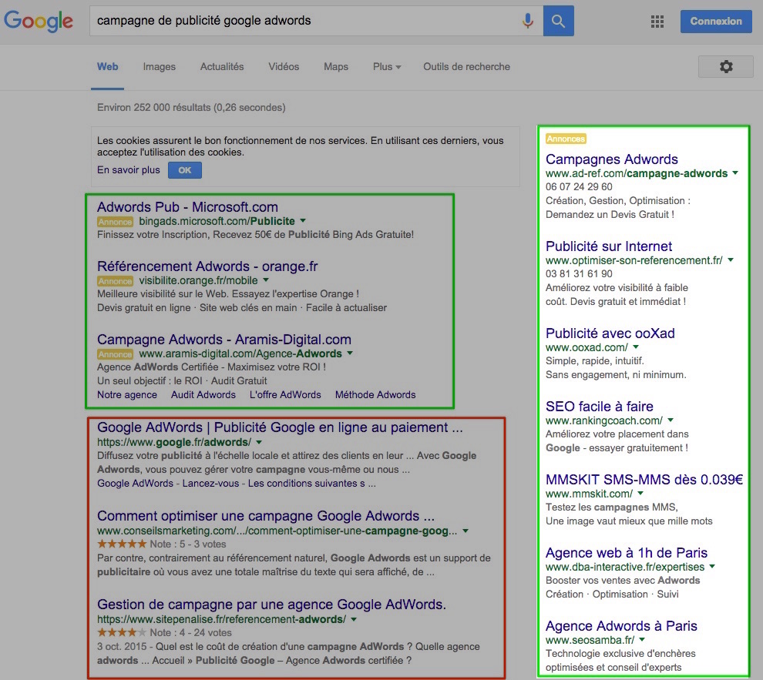Expand arrow beside visibilite.orange.fr/mobile
The width and height of the screenshot is (763, 680).
coord(266,280)
